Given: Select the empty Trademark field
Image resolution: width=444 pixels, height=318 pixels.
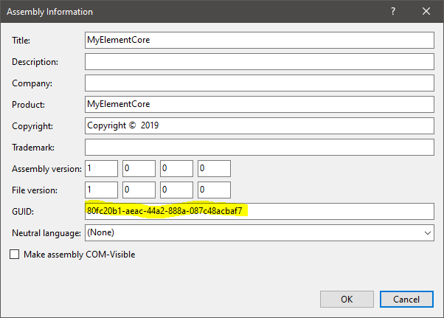Looking at the screenshot, I should (x=260, y=147).
